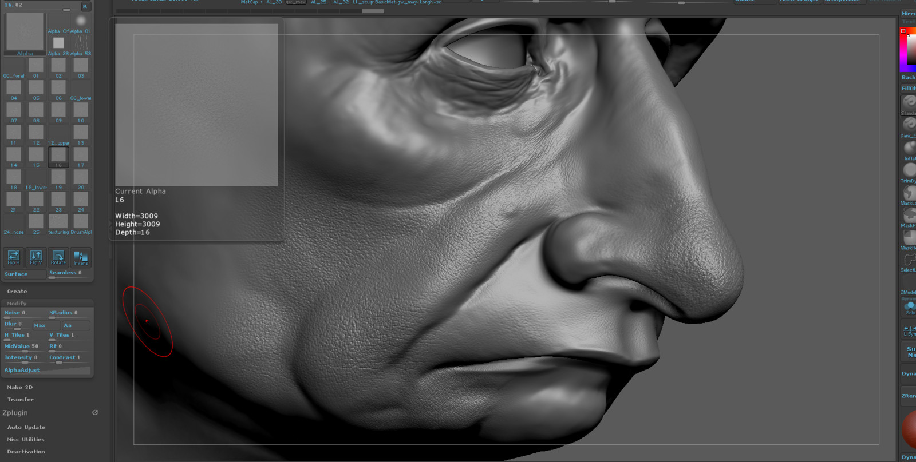Select alpha thumbnail 09

58,113
